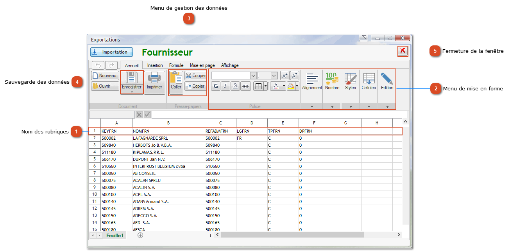Toggle bold (G) formatting
The height and width of the screenshot is (252, 510).
click(216, 86)
